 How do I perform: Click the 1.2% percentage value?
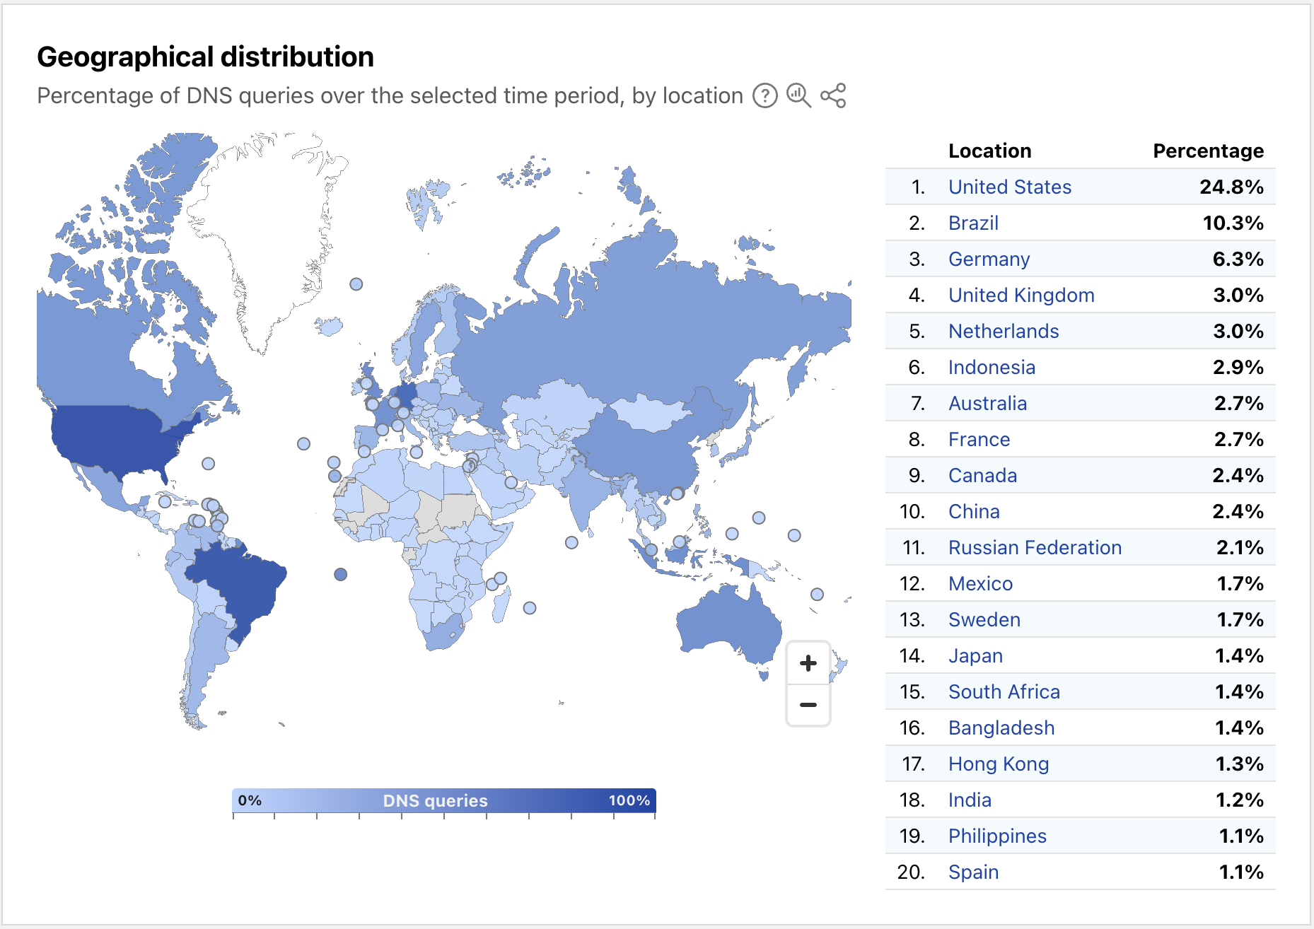coord(1240,800)
